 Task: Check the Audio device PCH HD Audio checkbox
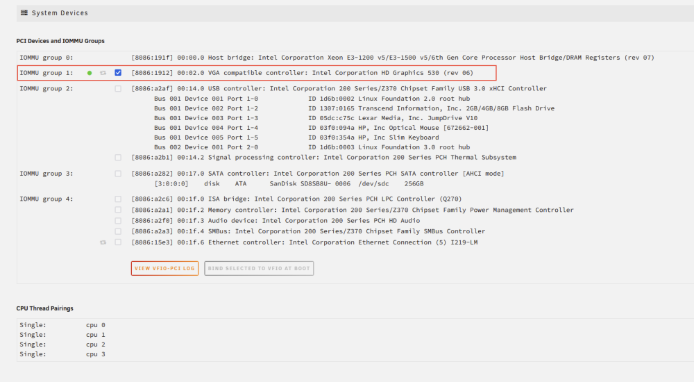click(118, 221)
